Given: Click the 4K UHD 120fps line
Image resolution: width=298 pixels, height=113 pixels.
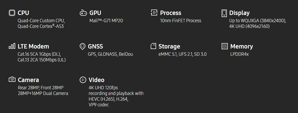Looking at the screenshot, I should [103, 88].
